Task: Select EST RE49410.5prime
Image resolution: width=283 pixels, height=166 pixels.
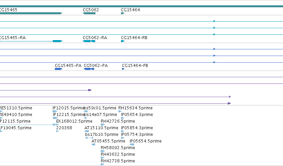Action: [16, 115]
